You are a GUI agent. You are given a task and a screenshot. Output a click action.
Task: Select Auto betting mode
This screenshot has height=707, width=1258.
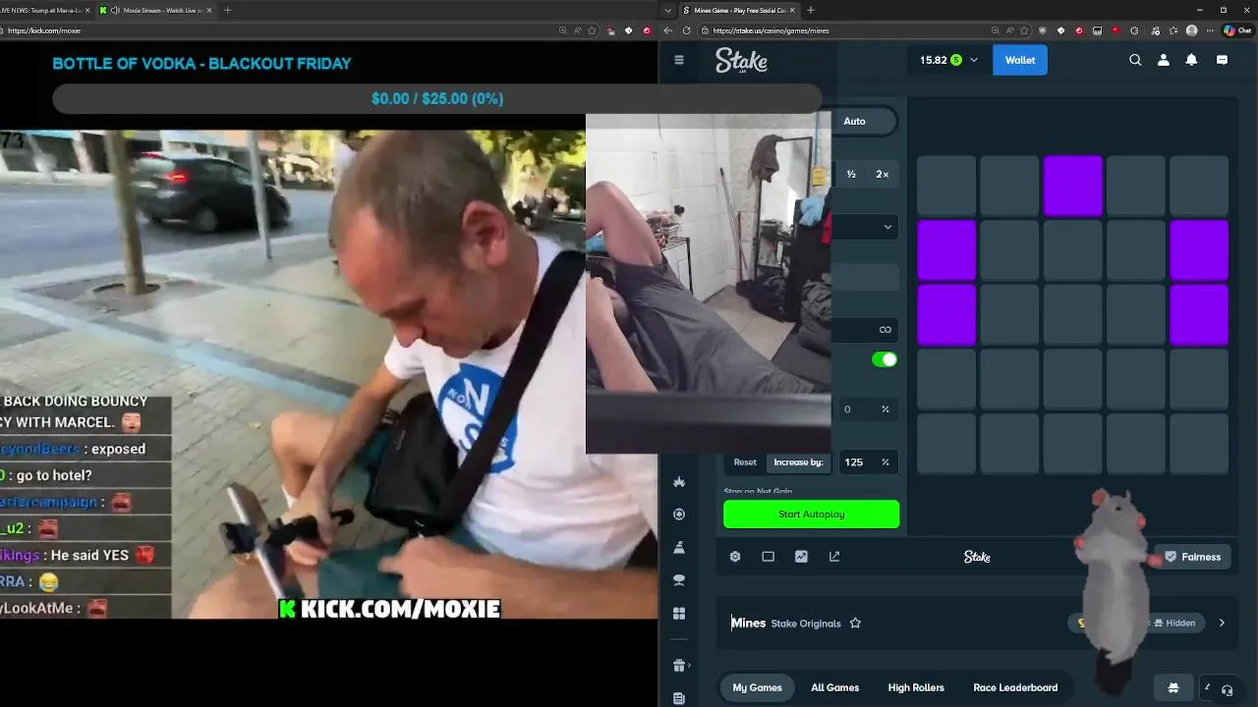854,121
